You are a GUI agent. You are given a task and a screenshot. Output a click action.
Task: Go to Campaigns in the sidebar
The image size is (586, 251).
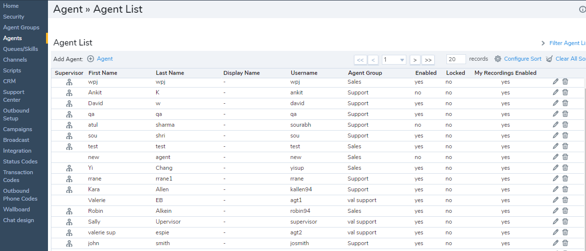(18, 129)
